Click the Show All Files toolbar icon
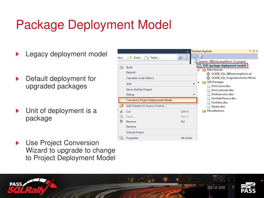Viewport: 264px width, 198px height. 201,56
